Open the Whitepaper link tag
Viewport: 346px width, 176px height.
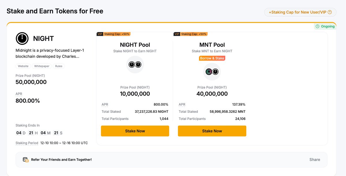click(42, 66)
